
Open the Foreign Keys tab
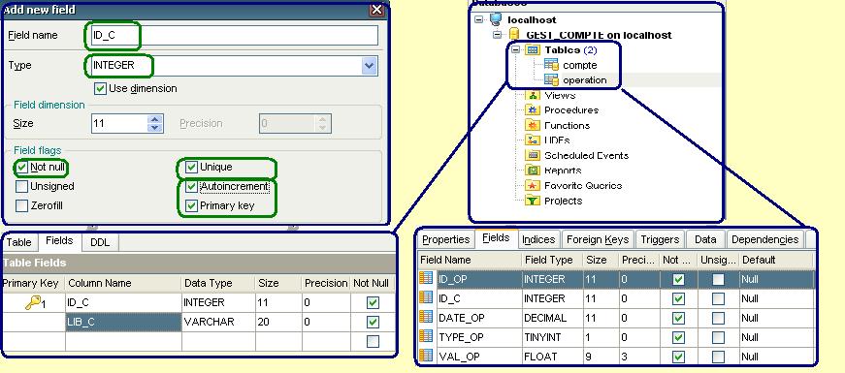point(598,239)
